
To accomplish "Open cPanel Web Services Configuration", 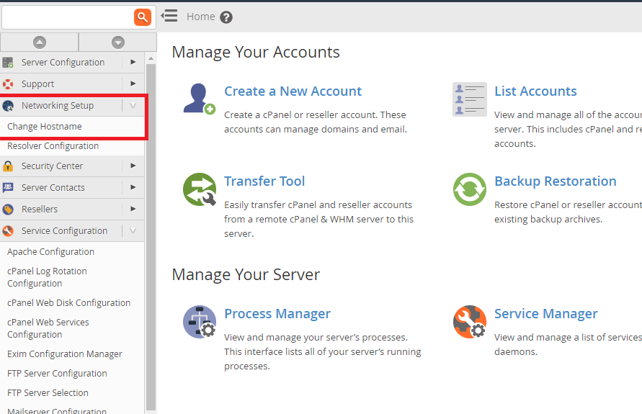I will [x=48, y=328].
